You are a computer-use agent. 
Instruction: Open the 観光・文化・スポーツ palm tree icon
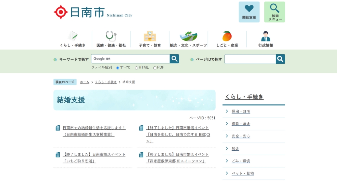[188, 36]
